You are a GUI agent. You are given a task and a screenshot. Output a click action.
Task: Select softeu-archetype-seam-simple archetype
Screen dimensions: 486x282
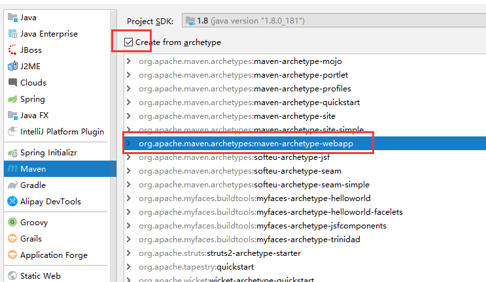click(x=254, y=185)
